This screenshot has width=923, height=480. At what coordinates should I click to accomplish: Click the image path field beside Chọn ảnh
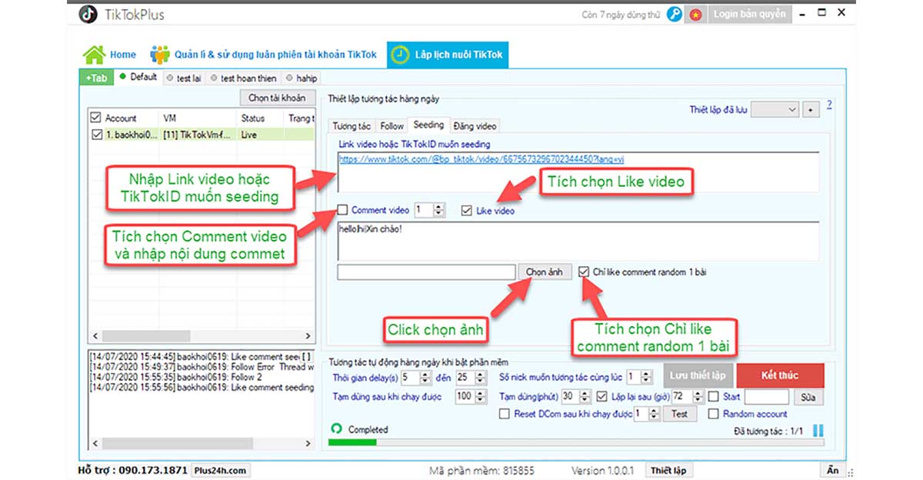click(426, 272)
